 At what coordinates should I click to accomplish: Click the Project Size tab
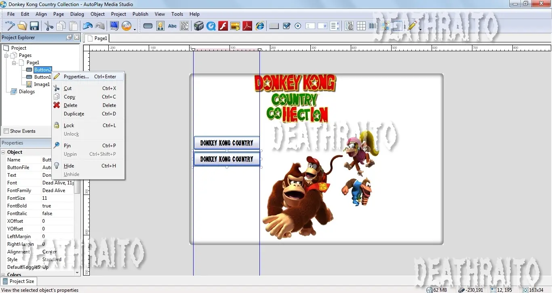tap(18, 281)
